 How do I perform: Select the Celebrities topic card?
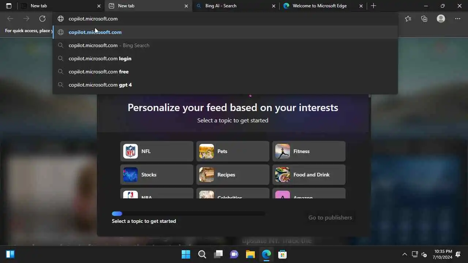tap(233, 193)
